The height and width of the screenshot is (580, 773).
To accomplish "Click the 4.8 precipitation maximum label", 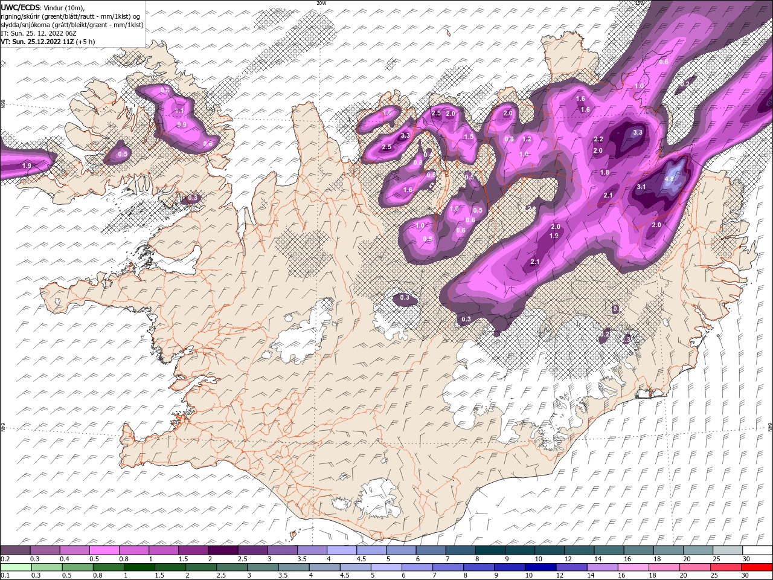I will [x=669, y=179].
